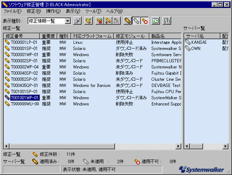Click the apply patch icon with dark red arrow

(x=108, y=21)
